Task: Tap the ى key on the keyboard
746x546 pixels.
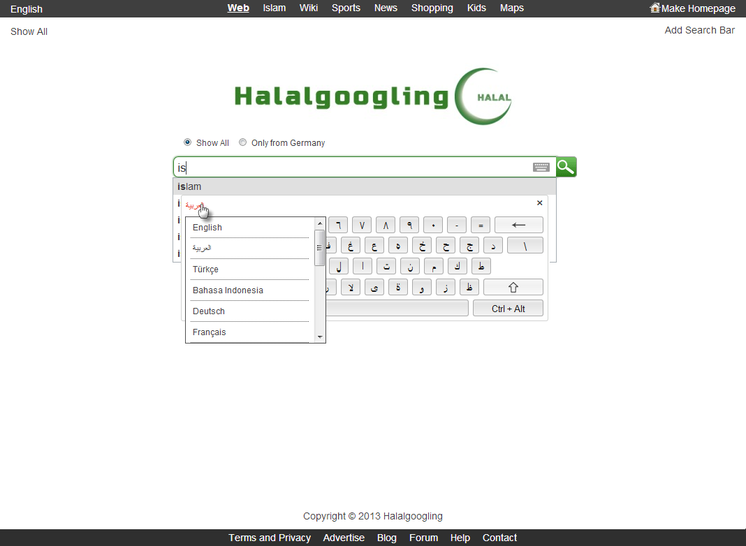Action: [374, 287]
